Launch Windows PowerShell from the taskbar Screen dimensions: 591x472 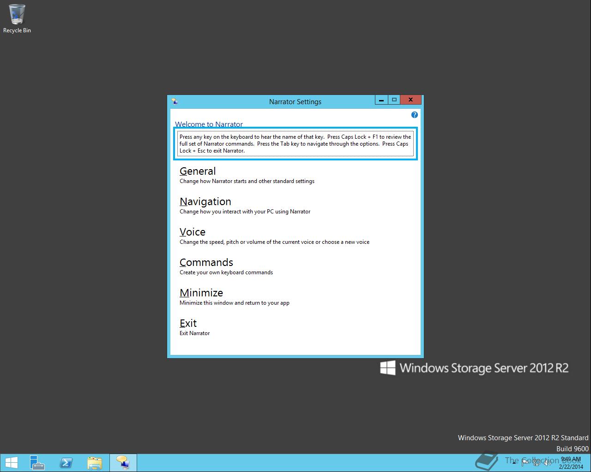(x=66, y=463)
